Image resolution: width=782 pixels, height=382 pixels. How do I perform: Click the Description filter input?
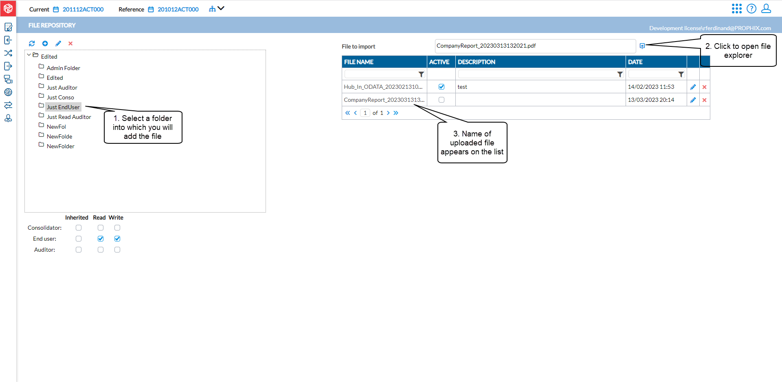[537, 74]
